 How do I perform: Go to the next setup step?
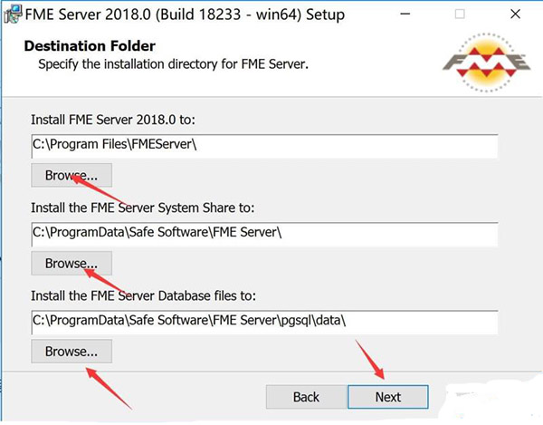(387, 396)
